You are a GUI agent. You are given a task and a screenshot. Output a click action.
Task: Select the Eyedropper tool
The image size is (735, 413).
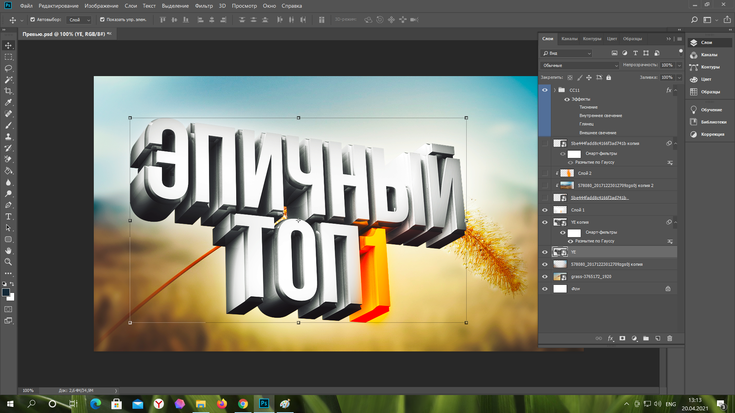coord(8,102)
